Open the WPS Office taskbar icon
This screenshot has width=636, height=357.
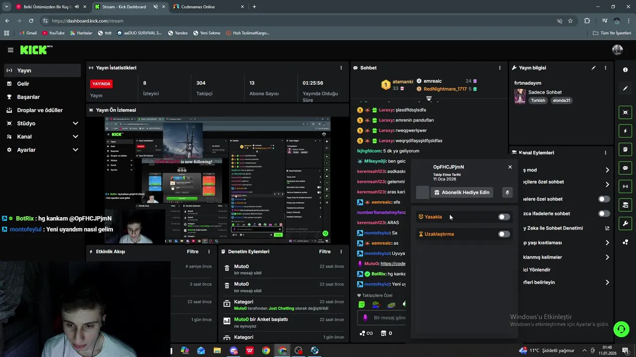(x=250, y=351)
